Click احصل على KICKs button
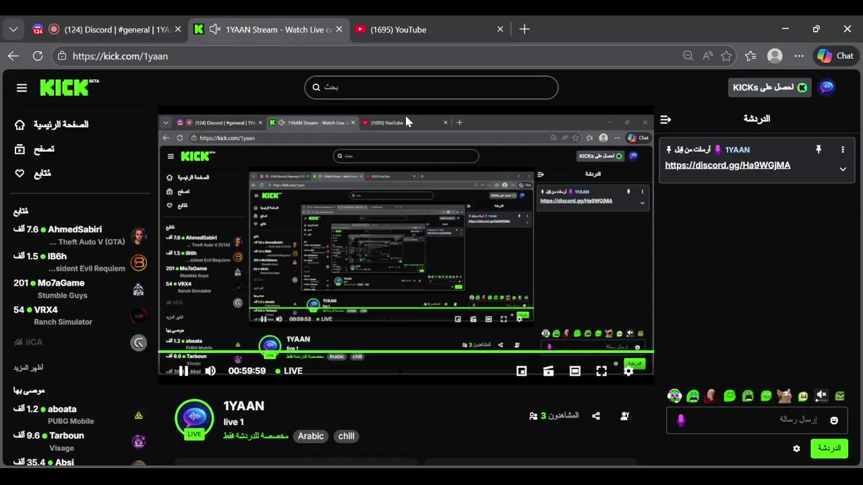 (769, 88)
